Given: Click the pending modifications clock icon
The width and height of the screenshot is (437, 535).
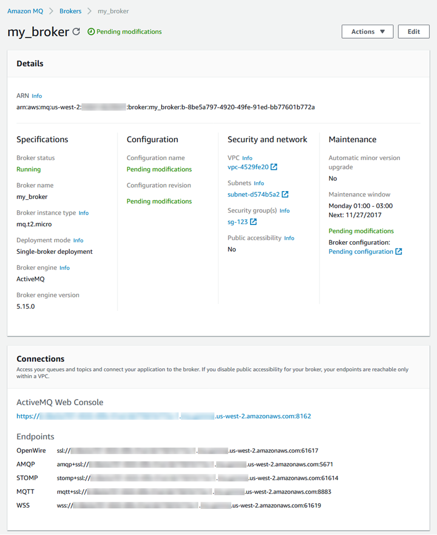Looking at the screenshot, I should (91, 32).
